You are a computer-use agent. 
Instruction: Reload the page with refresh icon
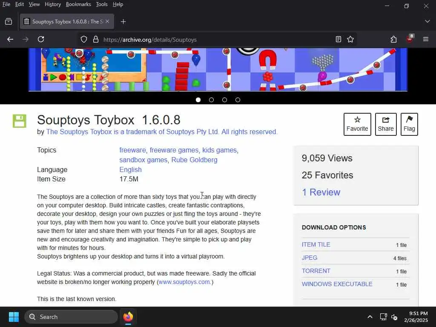coord(41,39)
